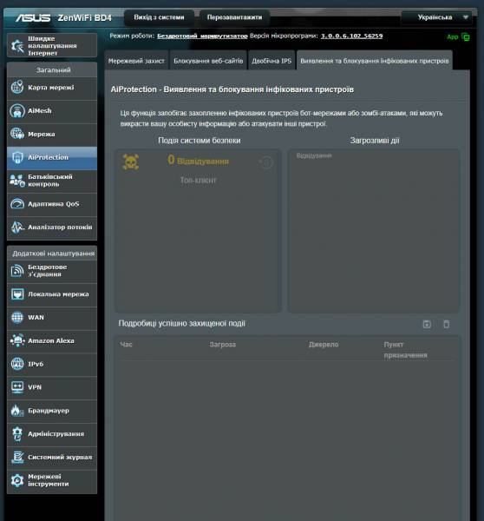The image size is (484, 521).
Task: Click the export log icon
Action: pyautogui.click(x=427, y=324)
